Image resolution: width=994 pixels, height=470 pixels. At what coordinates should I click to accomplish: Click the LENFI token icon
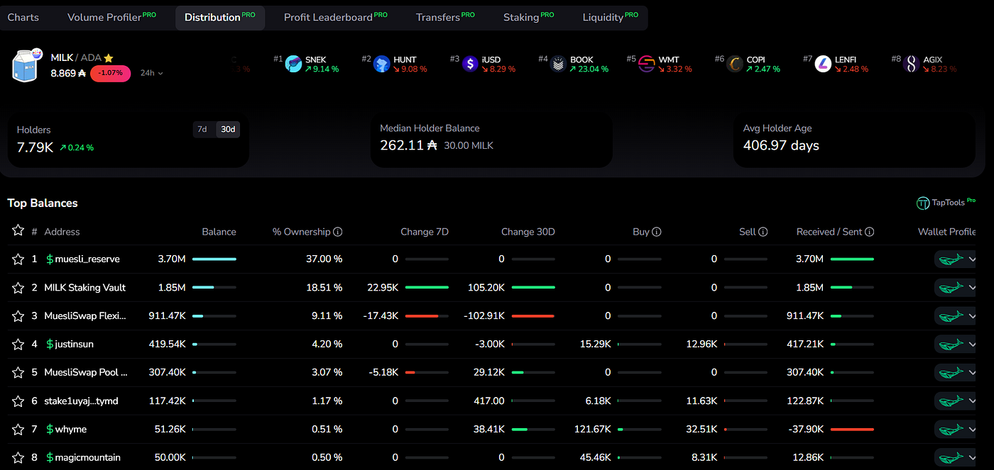[824, 64]
